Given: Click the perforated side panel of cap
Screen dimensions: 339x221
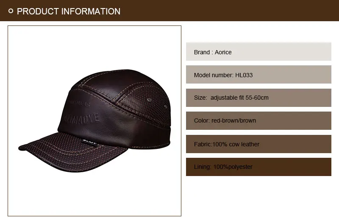Looking at the screenshot, I should click(x=145, y=102).
